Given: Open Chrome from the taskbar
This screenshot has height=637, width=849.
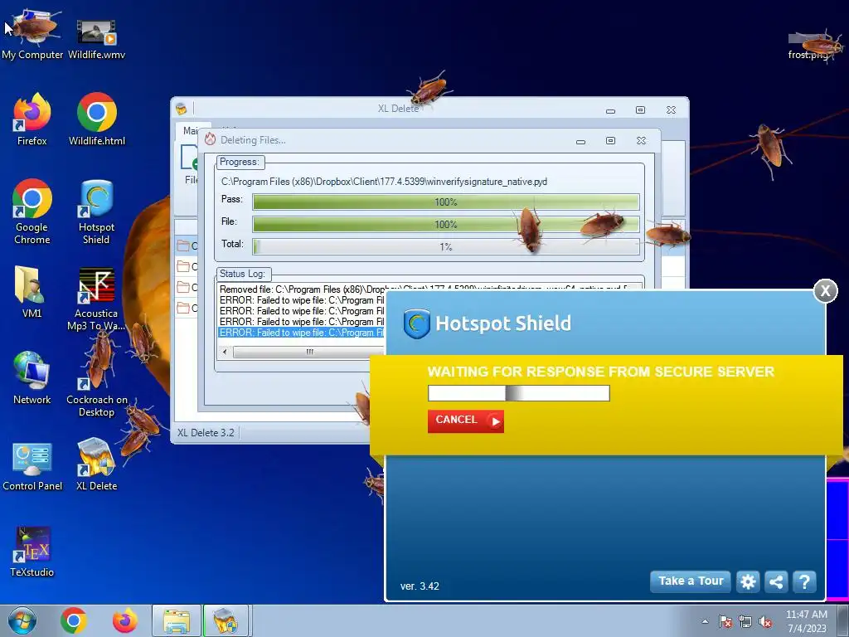Looking at the screenshot, I should (x=74, y=620).
